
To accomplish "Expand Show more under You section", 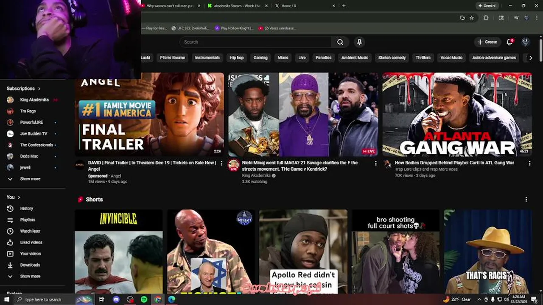I will point(33,276).
